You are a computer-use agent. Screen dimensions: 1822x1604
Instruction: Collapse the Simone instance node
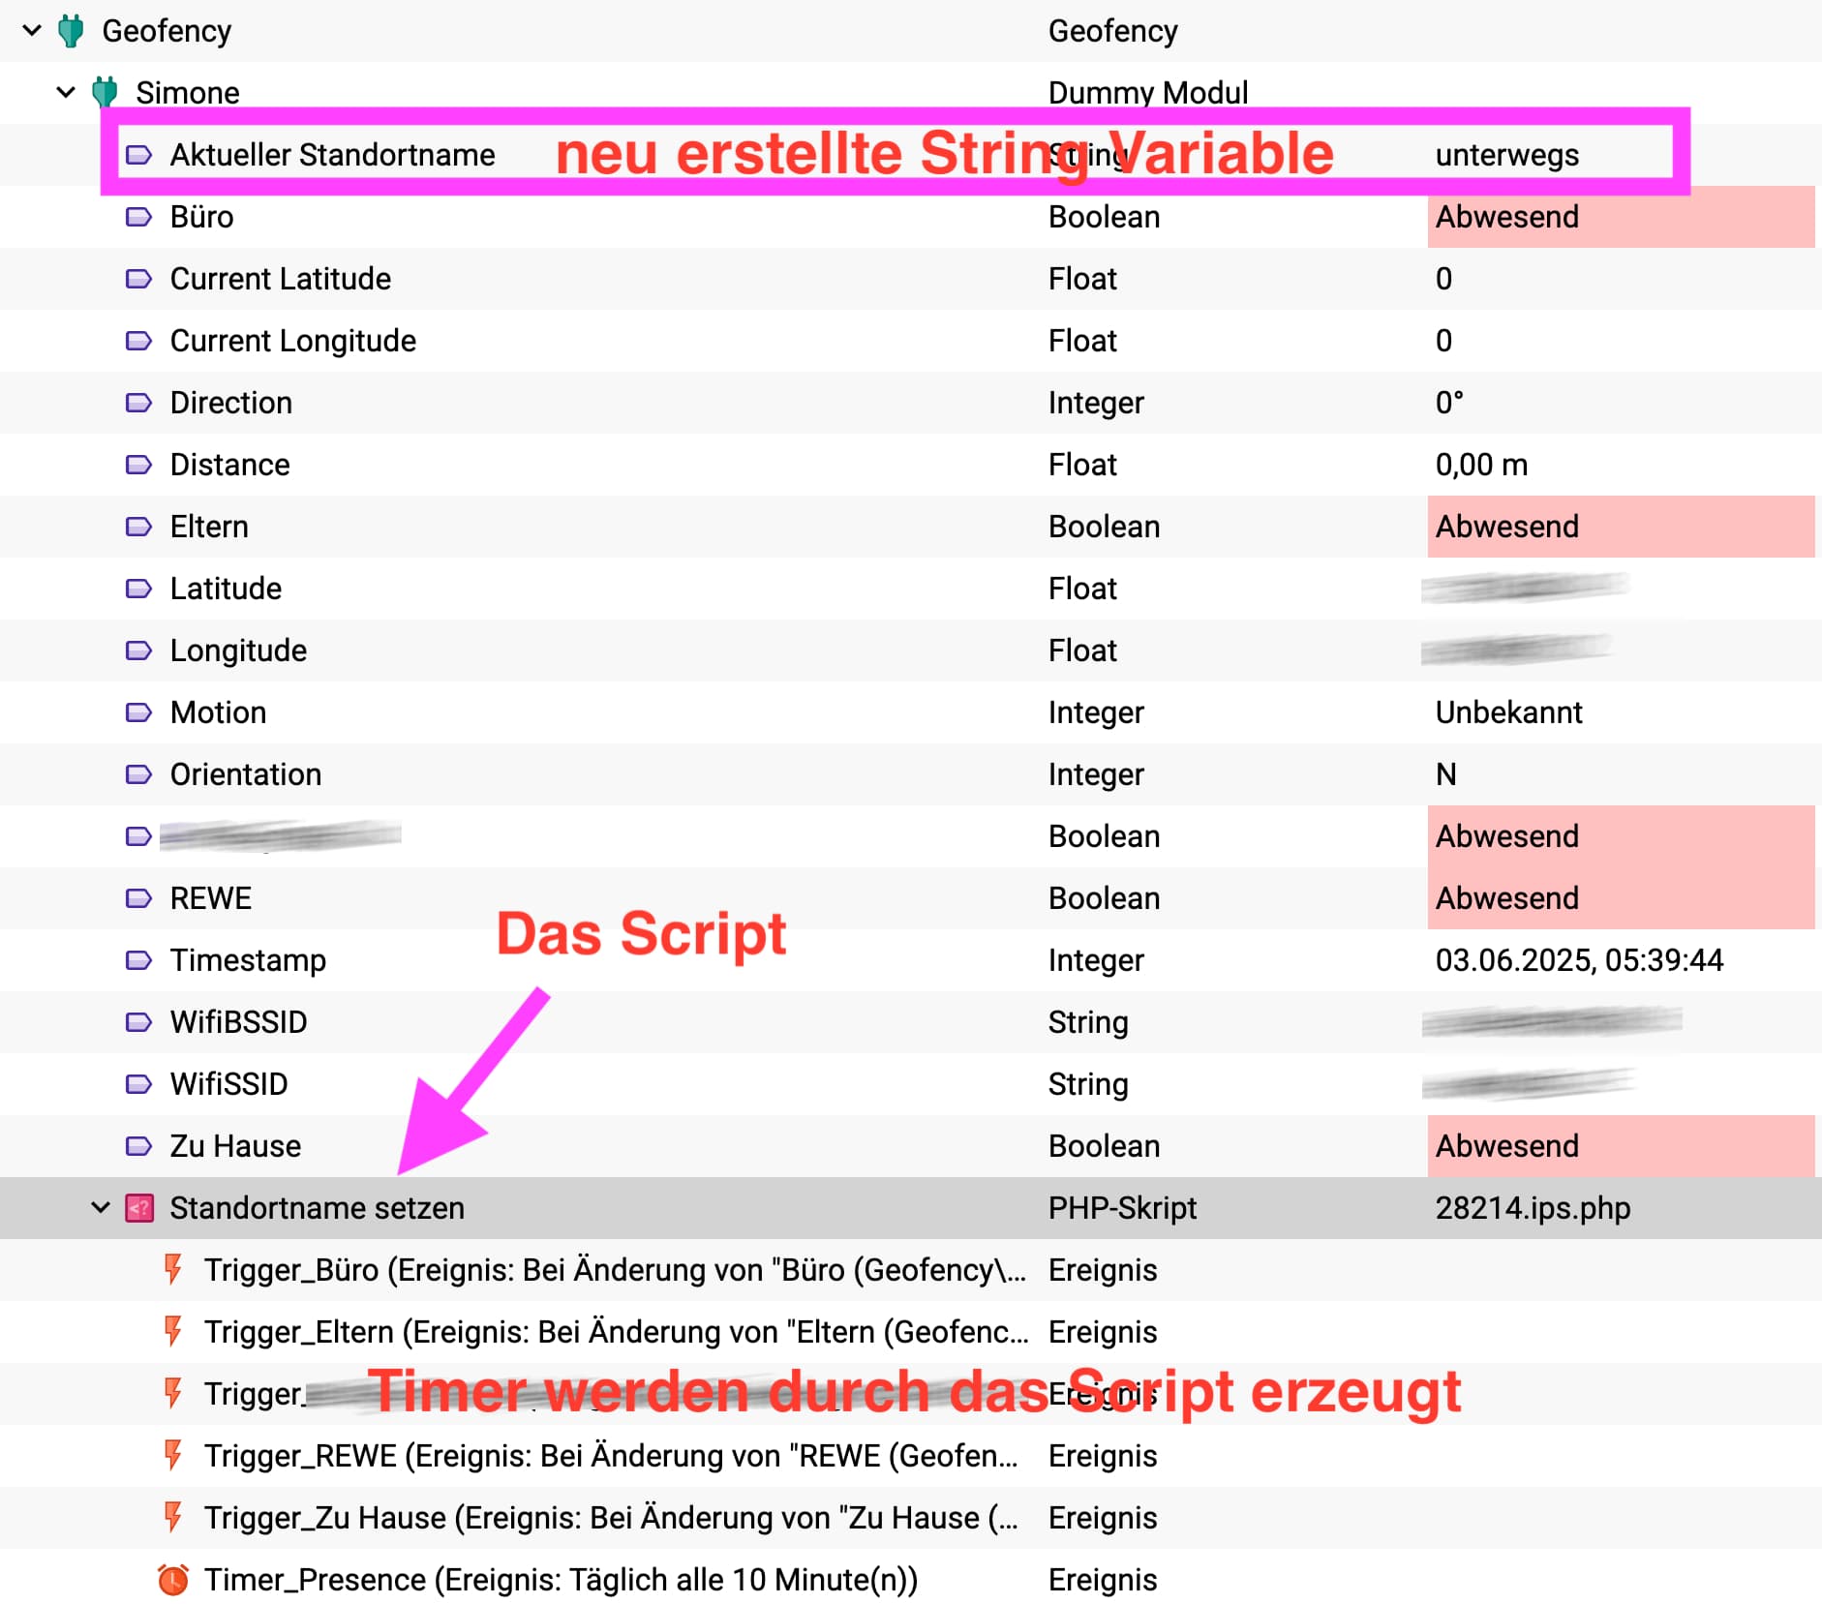coord(66,93)
